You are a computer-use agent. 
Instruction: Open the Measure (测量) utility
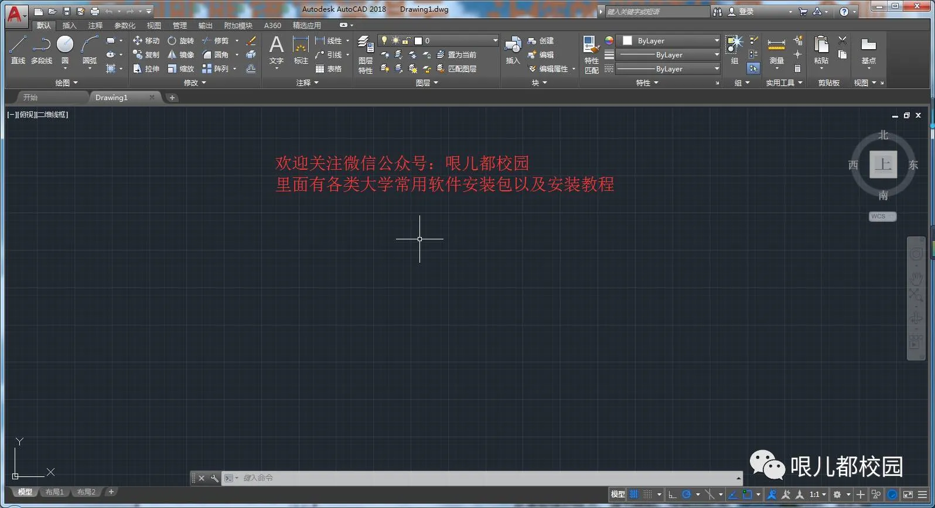click(x=776, y=49)
